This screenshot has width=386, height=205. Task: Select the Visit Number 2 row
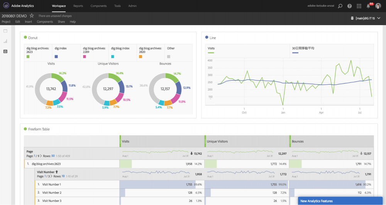point(77,193)
